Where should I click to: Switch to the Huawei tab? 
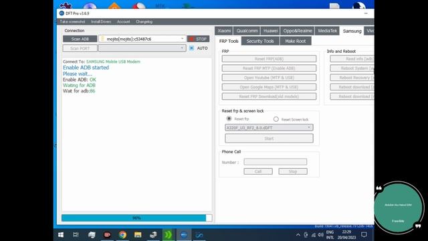click(x=270, y=31)
